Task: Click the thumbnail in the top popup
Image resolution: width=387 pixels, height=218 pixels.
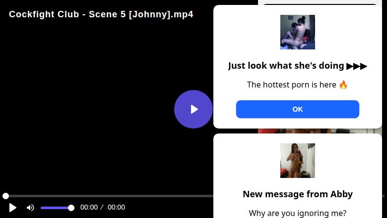Action: (x=297, y=32)
